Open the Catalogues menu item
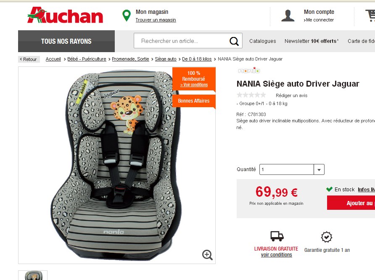 tap(263, 41)
